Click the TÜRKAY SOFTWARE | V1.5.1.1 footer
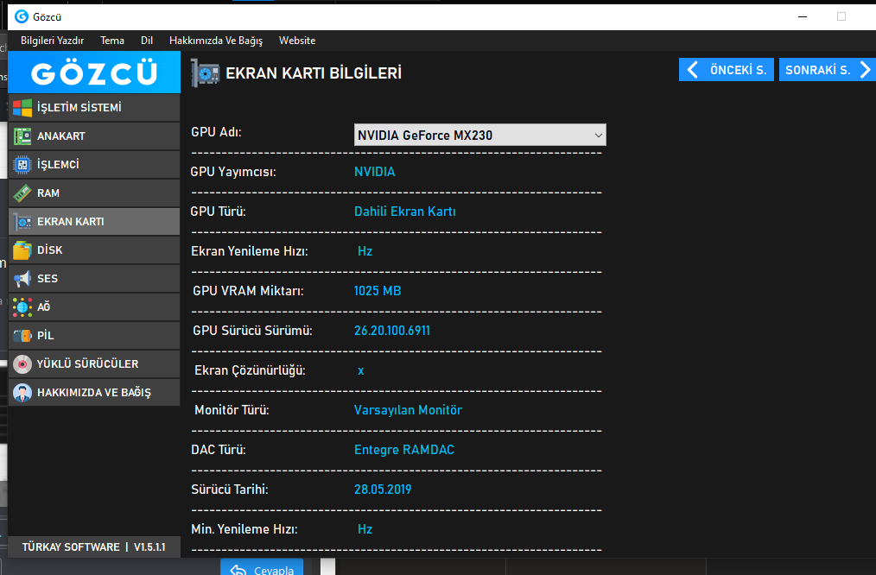Viewport: 876px width, 575px height. 94,547
